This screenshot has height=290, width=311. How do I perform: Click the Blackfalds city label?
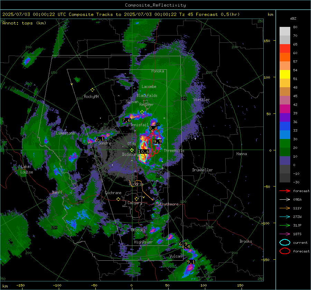point(147,96)
